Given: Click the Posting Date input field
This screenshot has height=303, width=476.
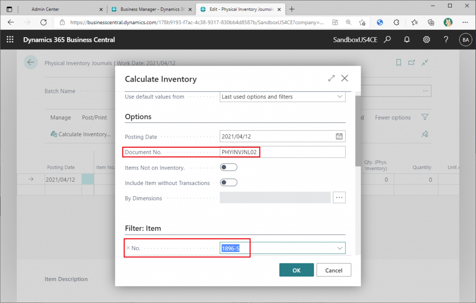Looking at the screenshot, I should pos(282,136).
